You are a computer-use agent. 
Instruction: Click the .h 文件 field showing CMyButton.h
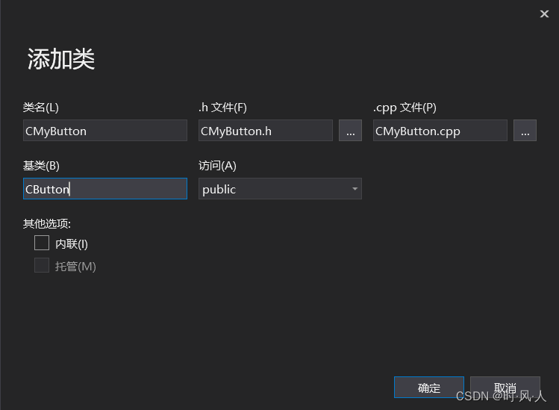[266, 131]
